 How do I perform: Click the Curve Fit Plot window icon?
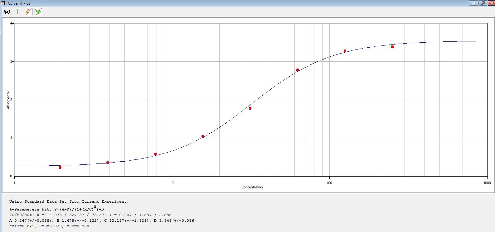point(3,3)
